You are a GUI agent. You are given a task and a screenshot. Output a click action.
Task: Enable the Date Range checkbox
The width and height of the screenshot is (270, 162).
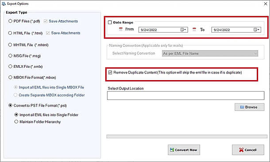(110, 22)
